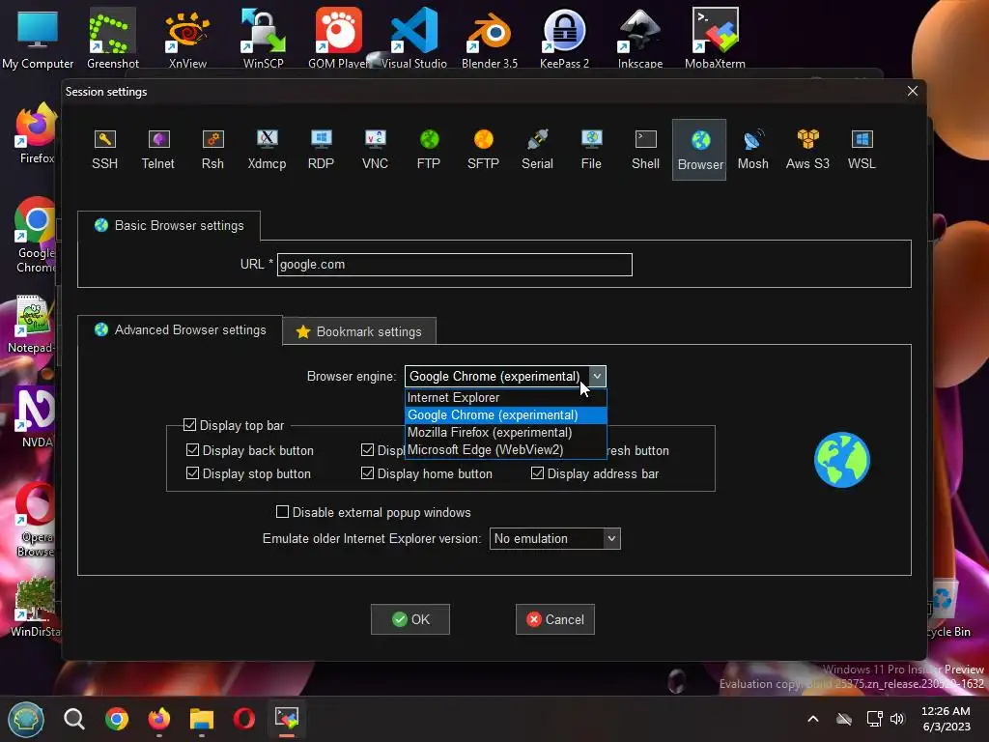Select Mozilla Firefox (experimental) engine option

click(506, 432)
